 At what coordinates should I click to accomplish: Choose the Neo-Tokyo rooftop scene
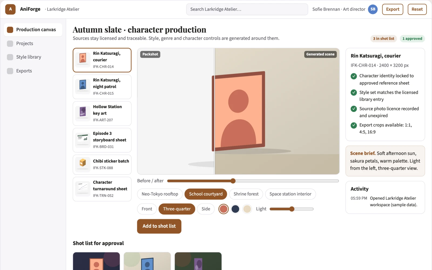(160, 194)
